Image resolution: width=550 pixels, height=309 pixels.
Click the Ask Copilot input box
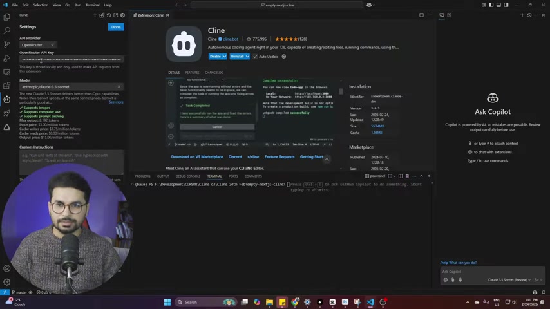[493, 272]
